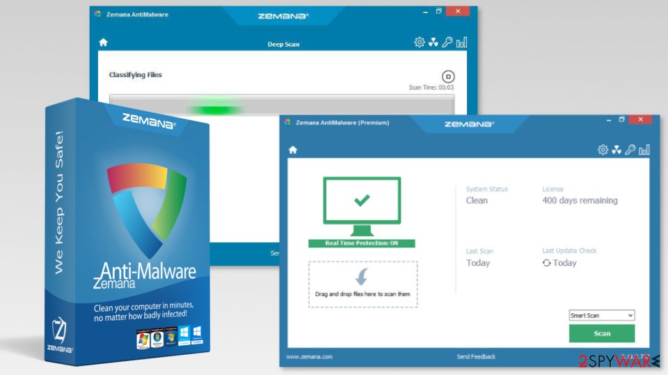The height and width of the screenshot is (375, 668).
Task: Open quarantine biohazard icon in Premium window
Action: point(617,150)
